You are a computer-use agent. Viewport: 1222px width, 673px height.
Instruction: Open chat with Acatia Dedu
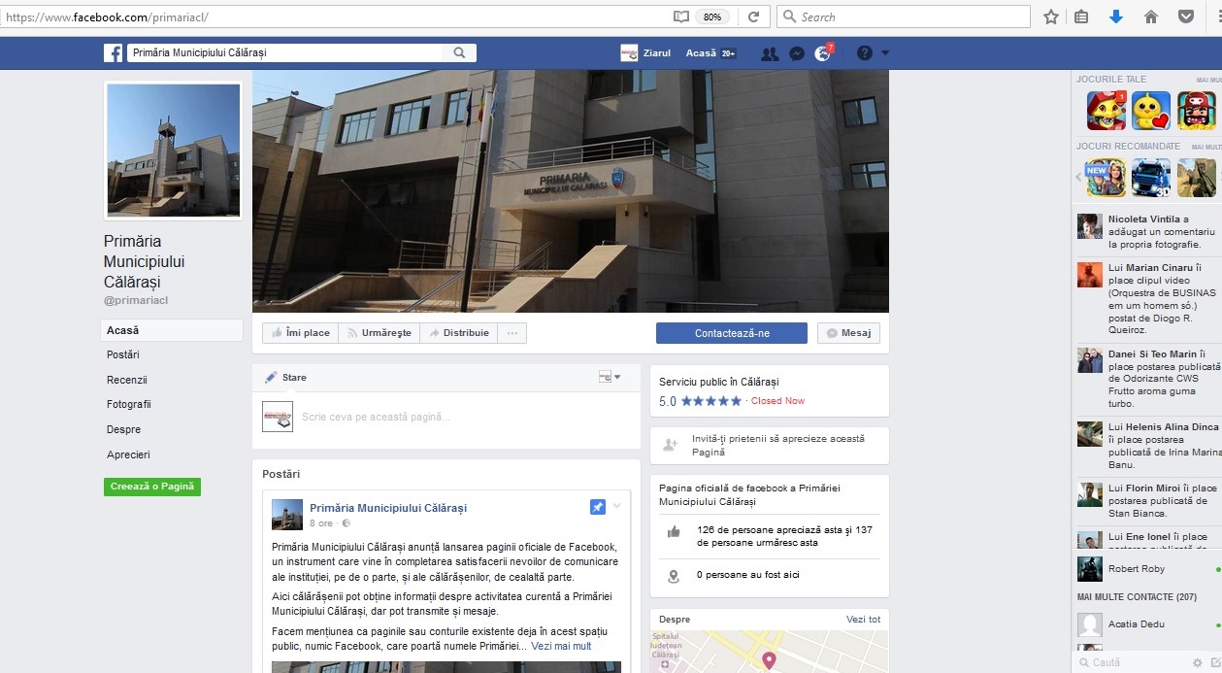click(1147, 624)
